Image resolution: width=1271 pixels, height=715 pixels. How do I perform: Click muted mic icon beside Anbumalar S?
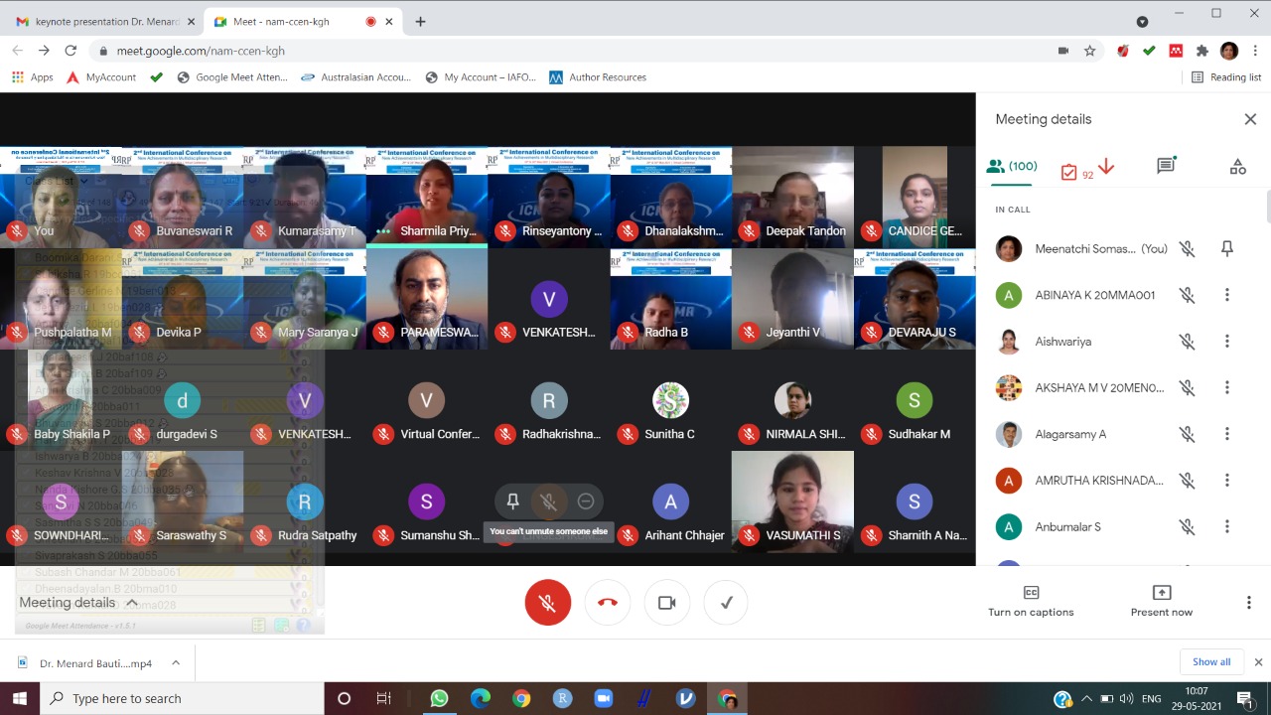pyautogui.click(x=1187, y=526)
